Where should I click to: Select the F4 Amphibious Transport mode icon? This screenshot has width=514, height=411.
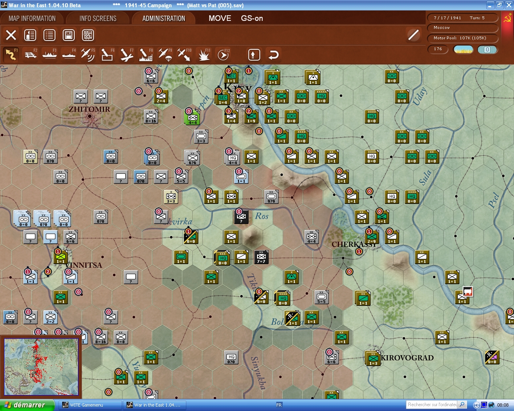pos(69,55)
